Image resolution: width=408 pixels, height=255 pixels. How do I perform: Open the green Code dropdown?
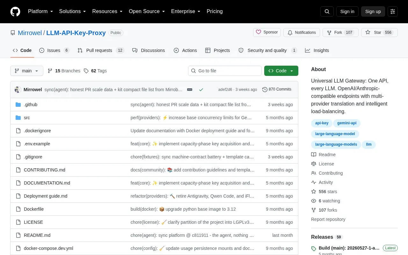coord(281,71)
